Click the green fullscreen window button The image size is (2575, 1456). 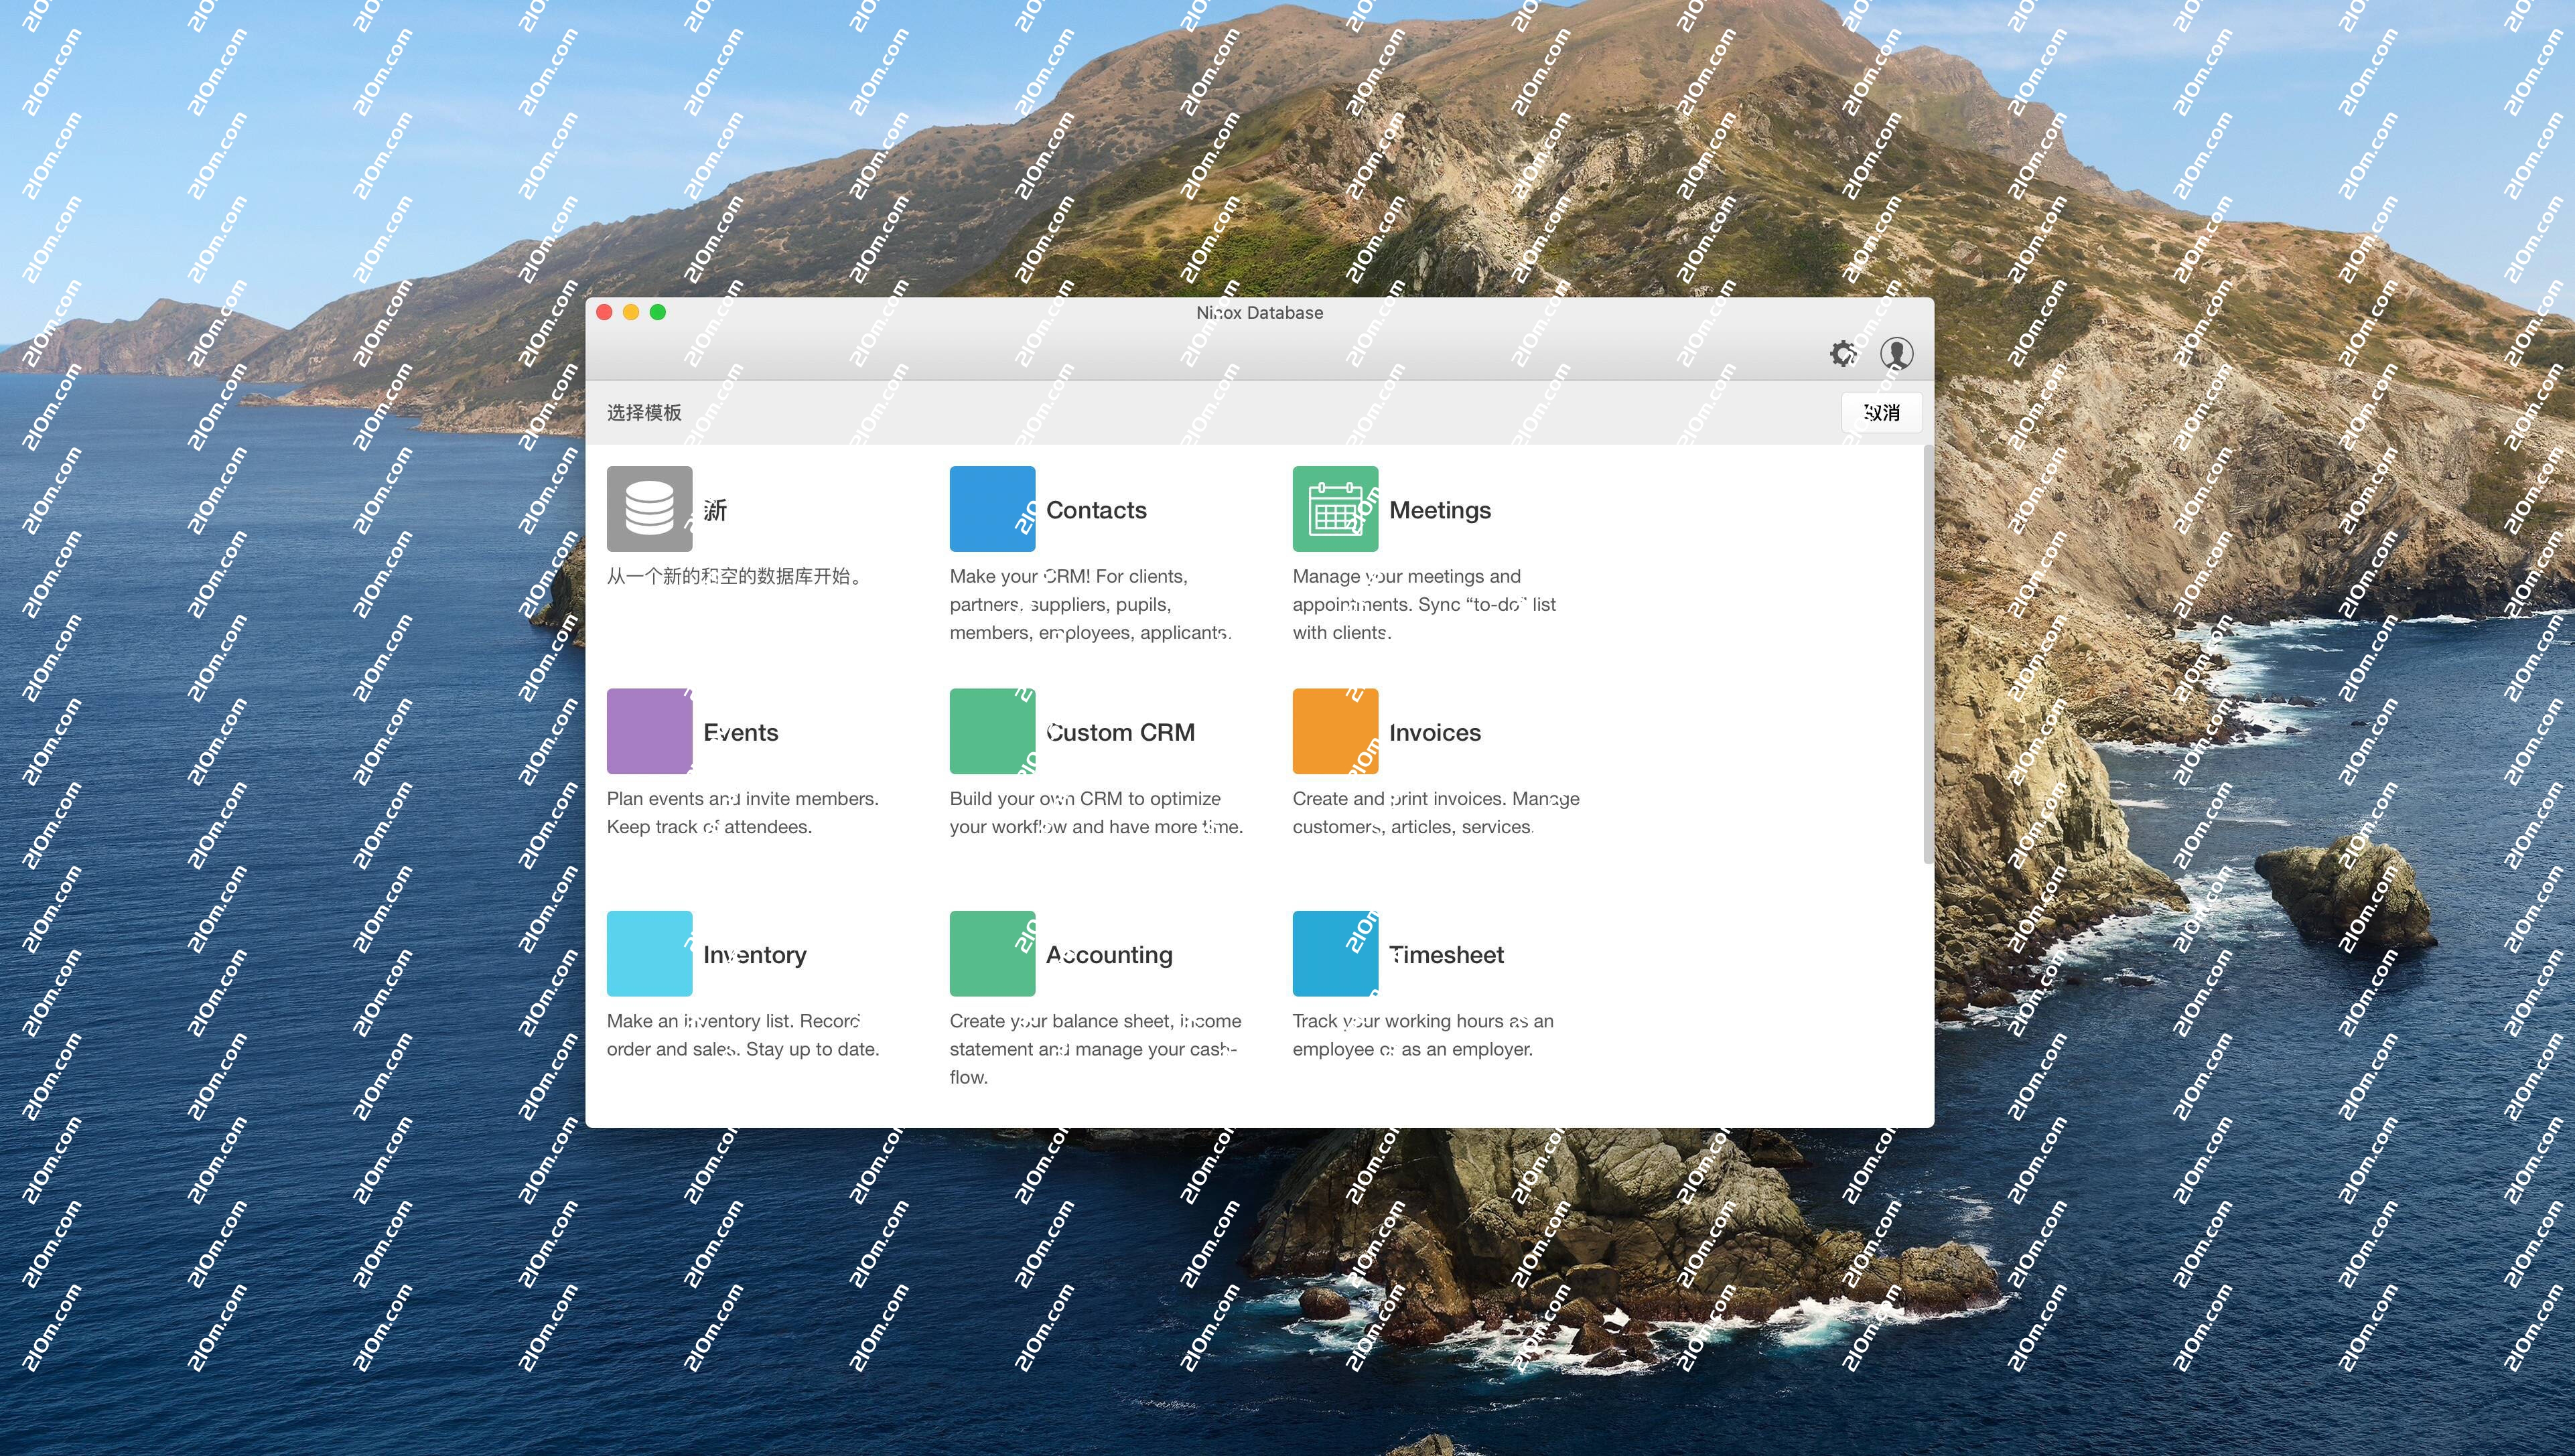[657, 312]
